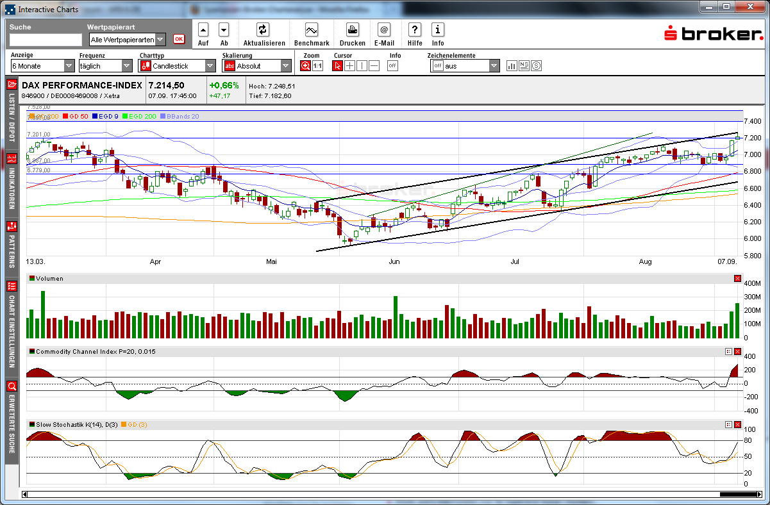The height and width of the screenshot is (505, 770).
Task: Close the Volumen panel
Action: (737, 279)
